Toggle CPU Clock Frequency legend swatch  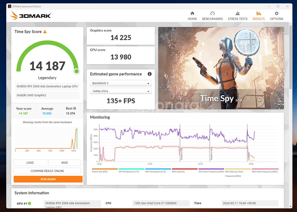(x=211, y=169)
